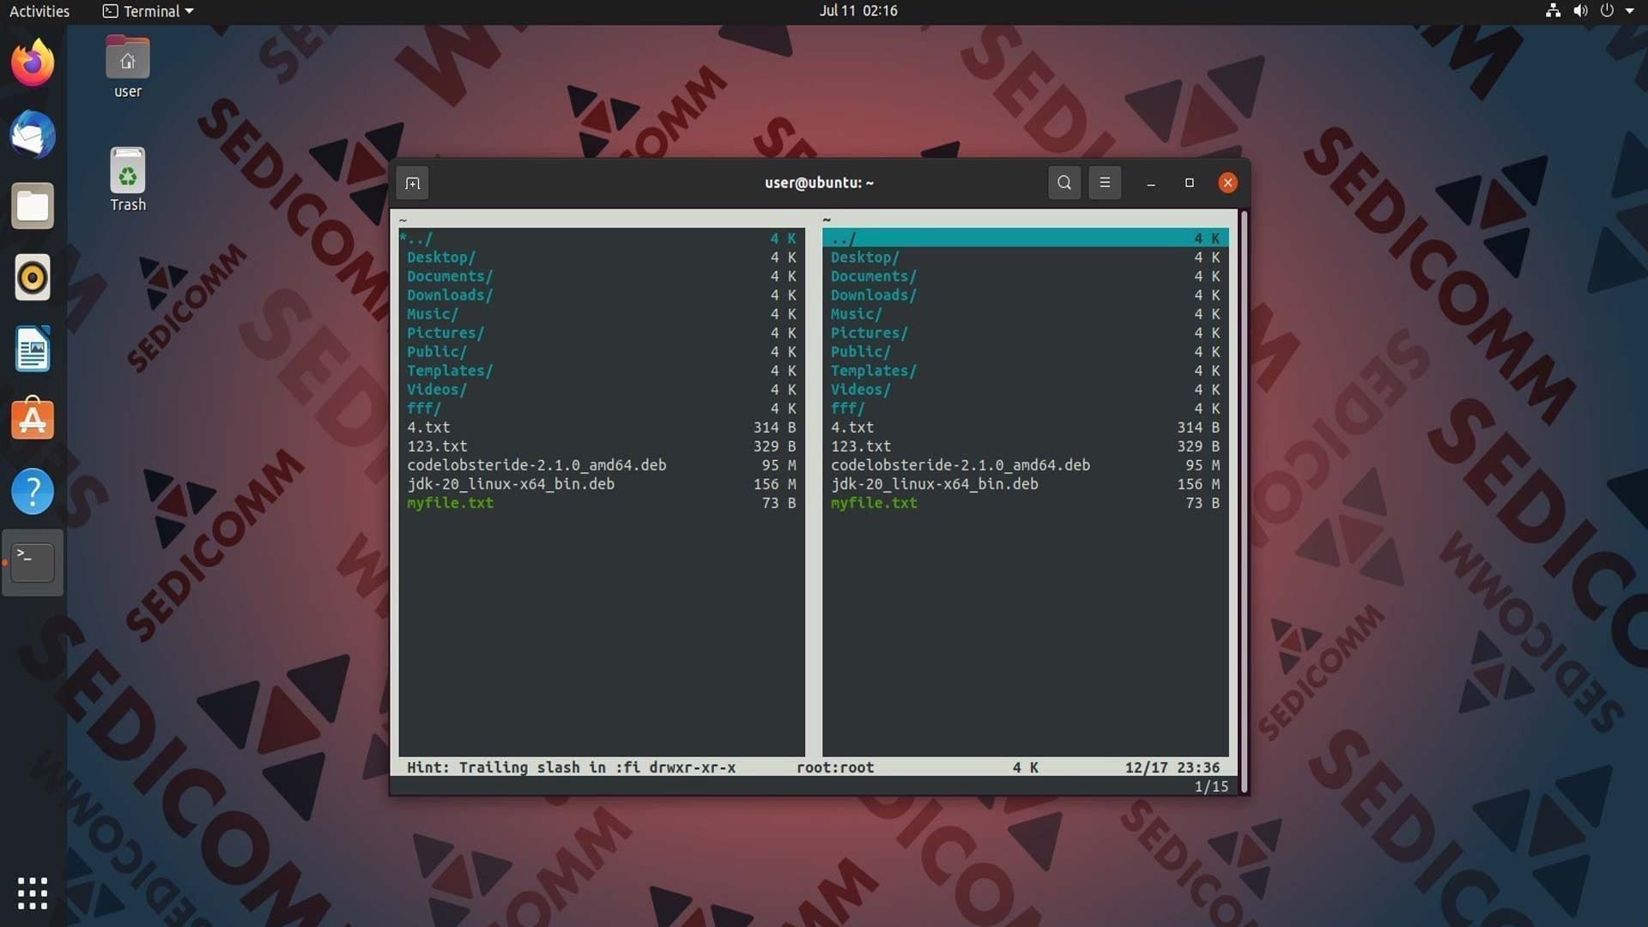Click the user@ubuntu: ~ window title
The image size is (1648, 927).
coord(819,183)
